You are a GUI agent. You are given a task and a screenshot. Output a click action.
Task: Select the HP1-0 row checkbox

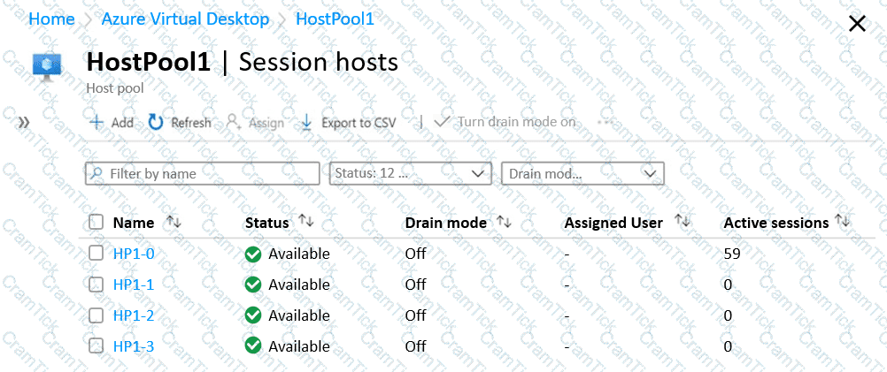point(96,254)
